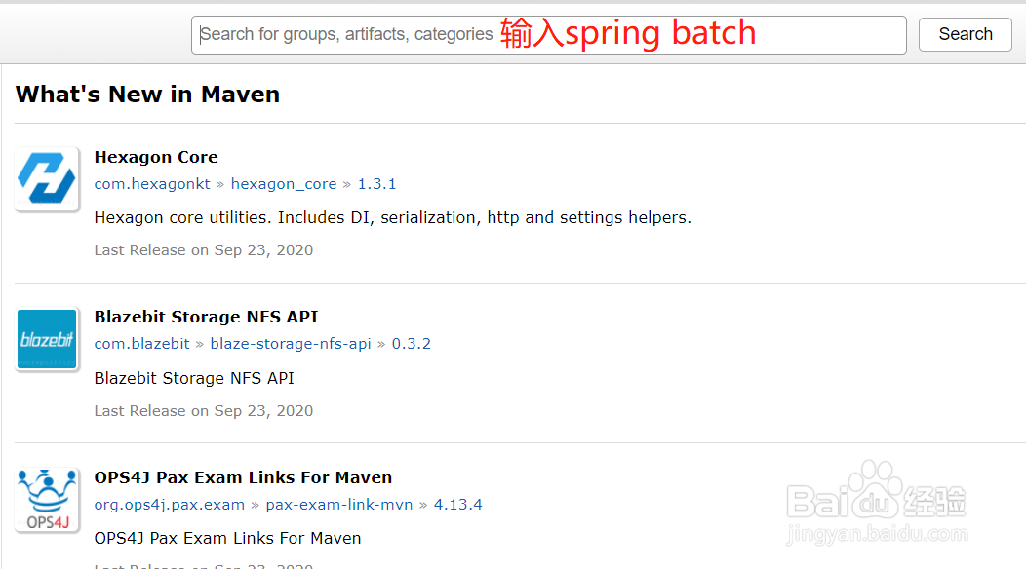1026x569 pixels.
Task: Open the Blazebit Storage NFS API title
Action: click(x=206, y=317)
